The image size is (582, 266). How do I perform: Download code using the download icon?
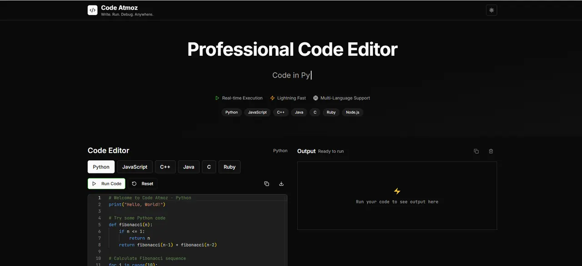coord(281,184)
